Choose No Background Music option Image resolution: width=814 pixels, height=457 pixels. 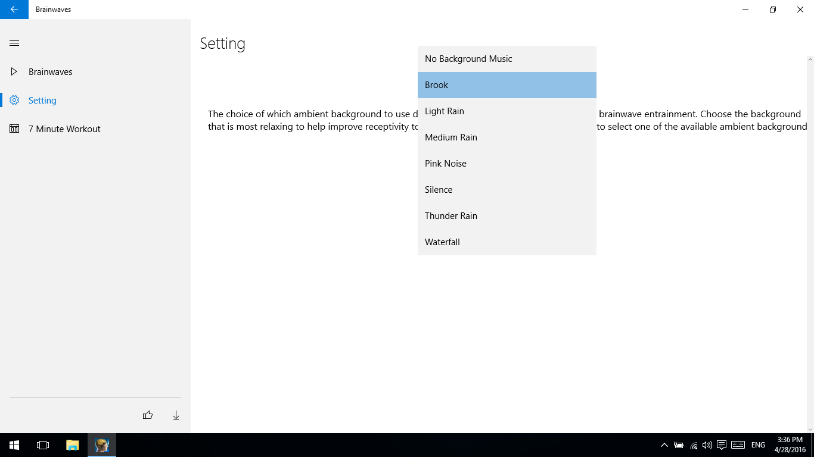[507, 59]
